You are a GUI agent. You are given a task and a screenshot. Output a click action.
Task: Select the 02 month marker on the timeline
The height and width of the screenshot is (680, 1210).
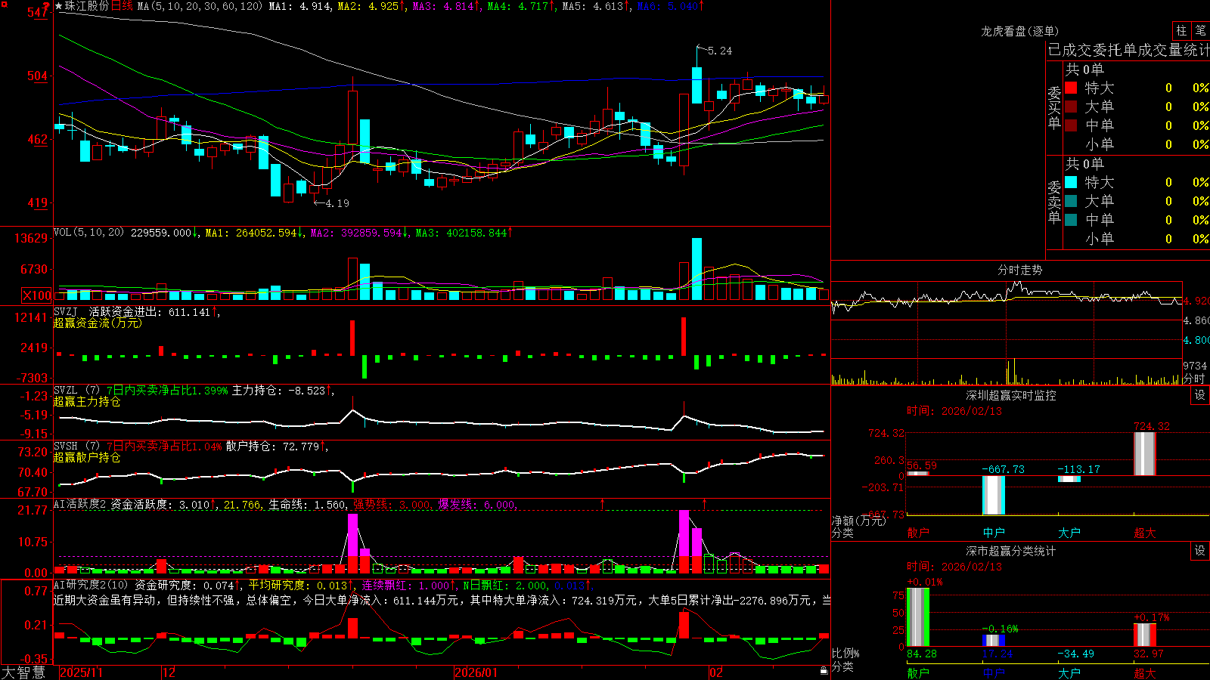(x=716, y=672)
